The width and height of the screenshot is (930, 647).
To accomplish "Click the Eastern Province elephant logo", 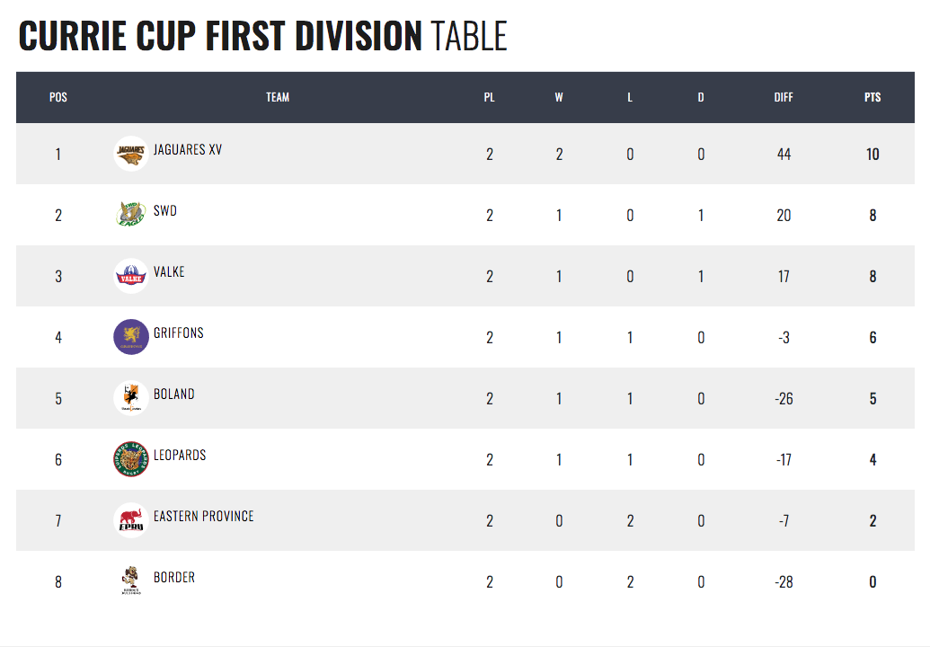I will (x=130, y=520).
